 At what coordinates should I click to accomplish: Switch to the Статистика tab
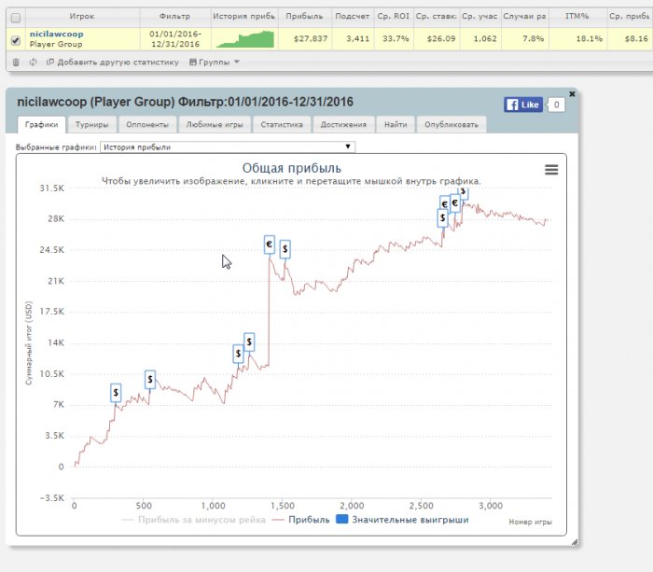point(282,124)
